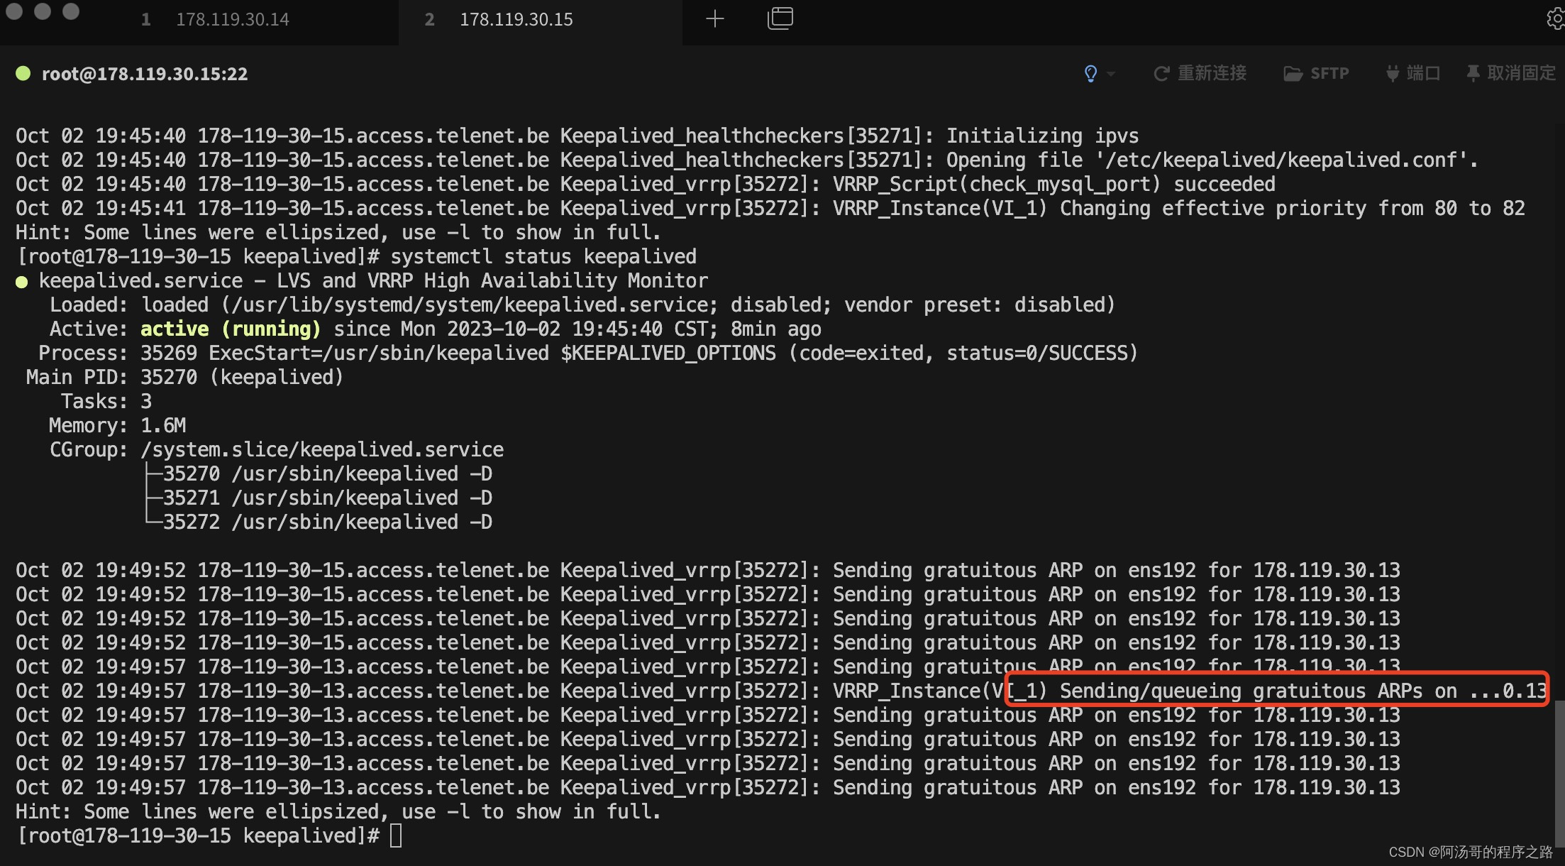Click 'Main PID: 35270 (keepalived)' line

(184, 377)
